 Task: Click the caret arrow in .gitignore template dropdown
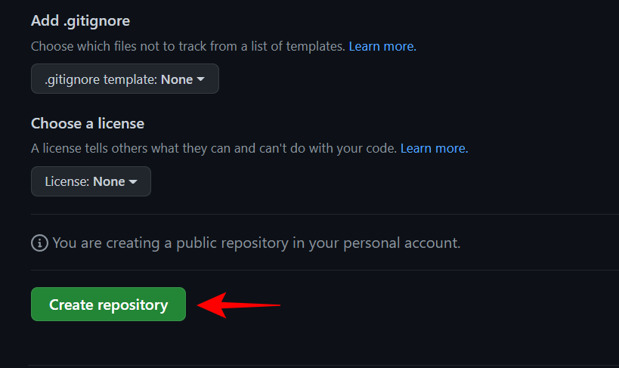click(x=201, y=79)
